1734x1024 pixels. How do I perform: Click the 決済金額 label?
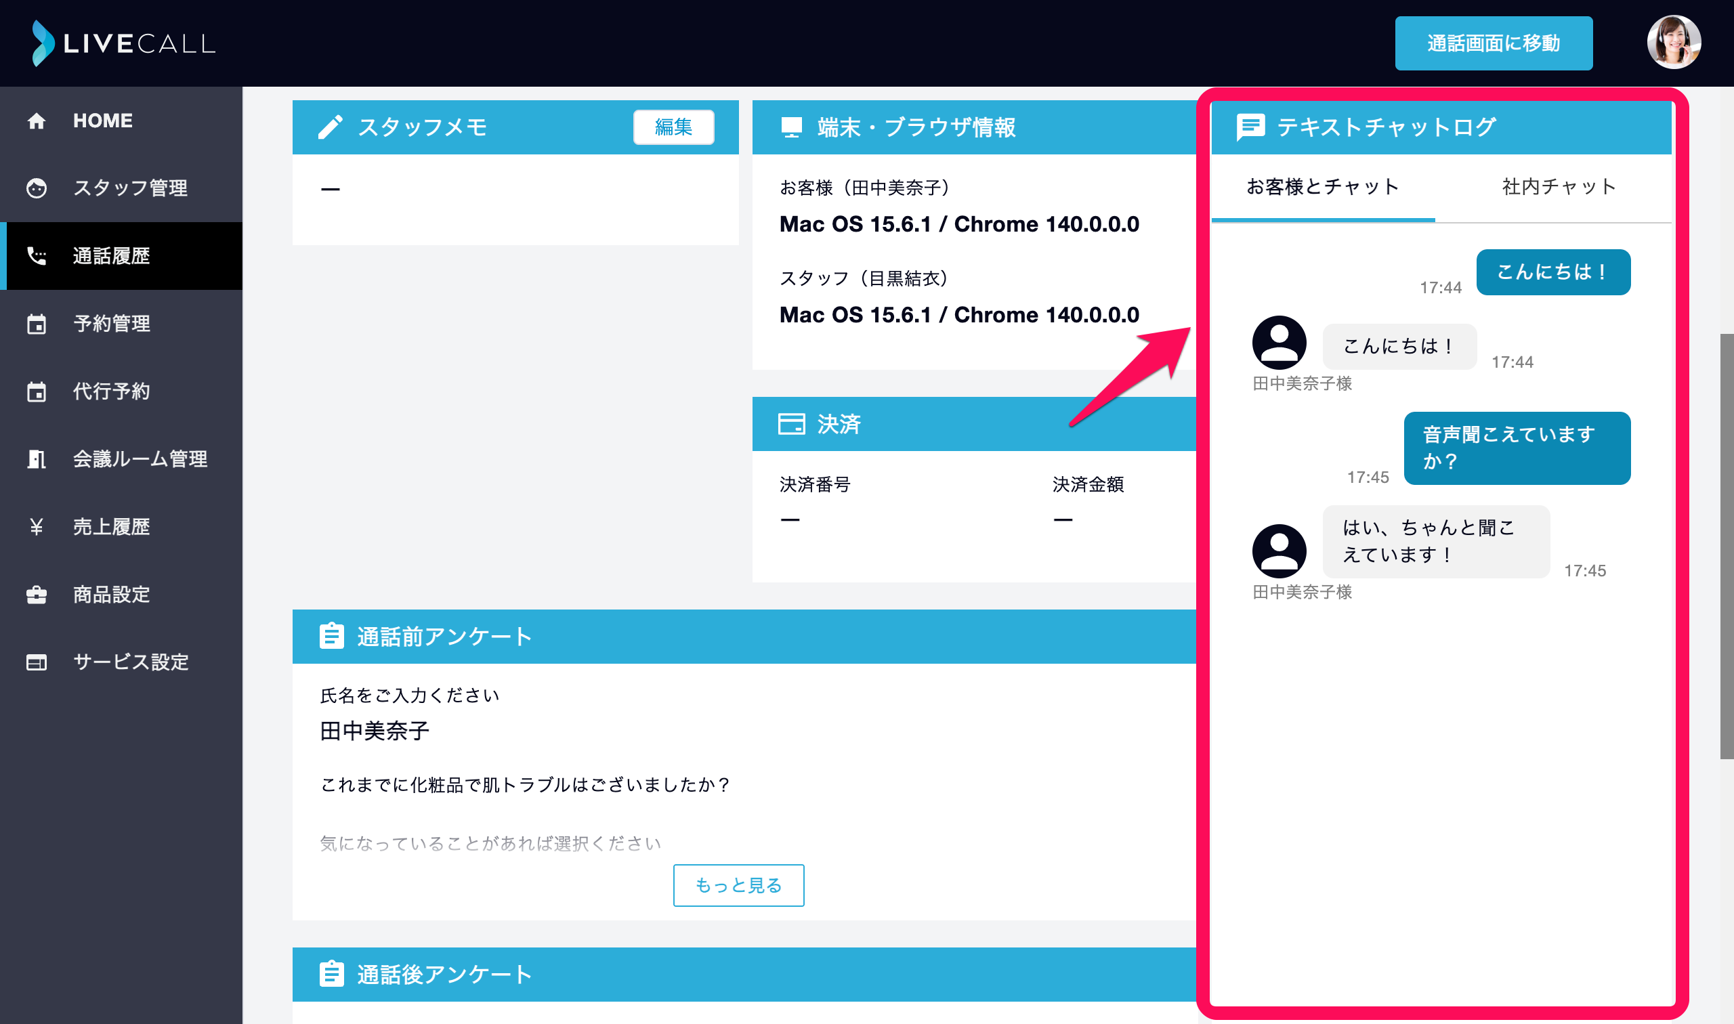(x=1088, y=484)
